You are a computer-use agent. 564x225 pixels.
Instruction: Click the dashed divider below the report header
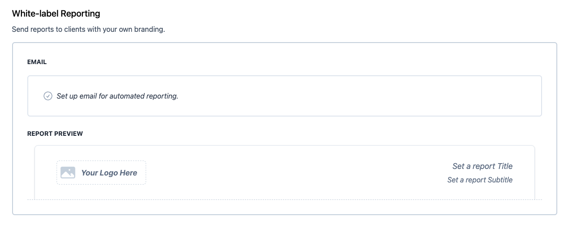pos(285,199)
